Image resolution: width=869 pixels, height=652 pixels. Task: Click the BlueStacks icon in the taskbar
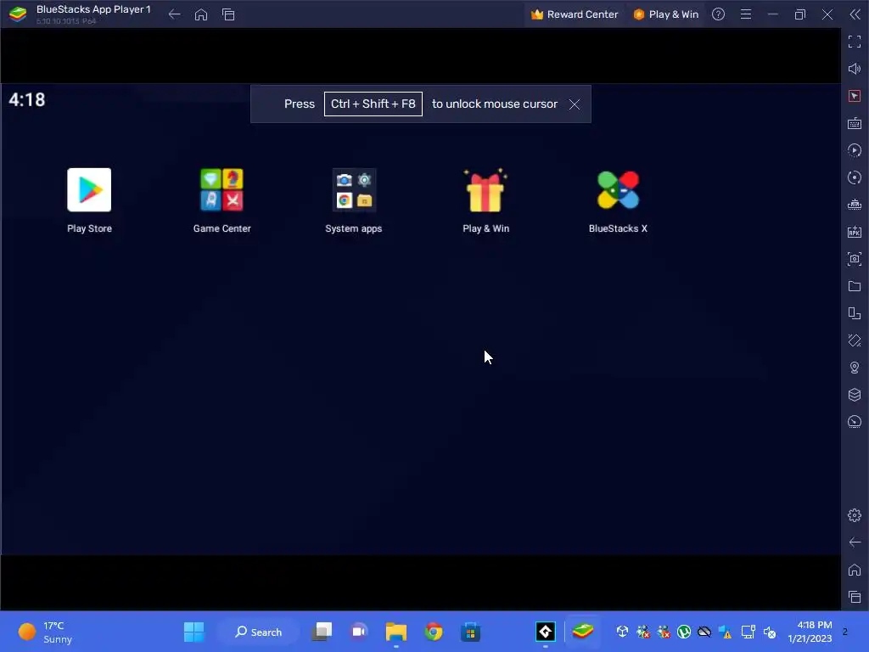583,631
